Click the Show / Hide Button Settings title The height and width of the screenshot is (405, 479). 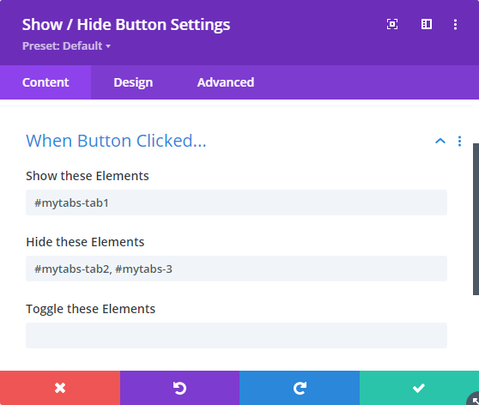pyautogui.click(x=126, y=24)
